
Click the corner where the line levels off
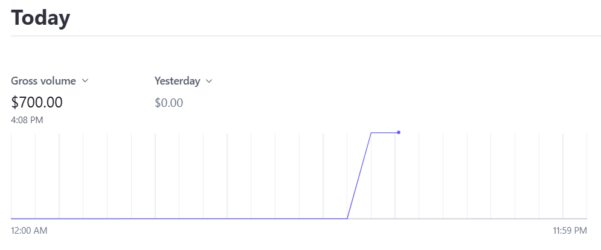coord(371,132)
